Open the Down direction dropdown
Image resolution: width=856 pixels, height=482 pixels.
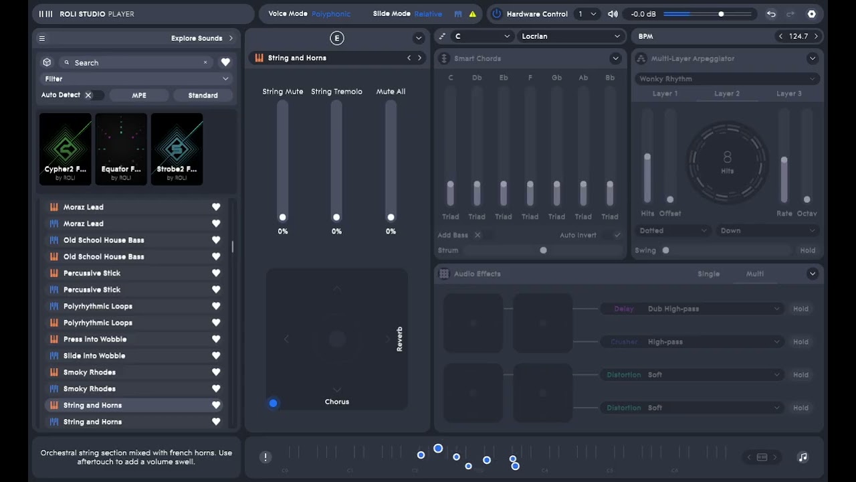[767, 231]
